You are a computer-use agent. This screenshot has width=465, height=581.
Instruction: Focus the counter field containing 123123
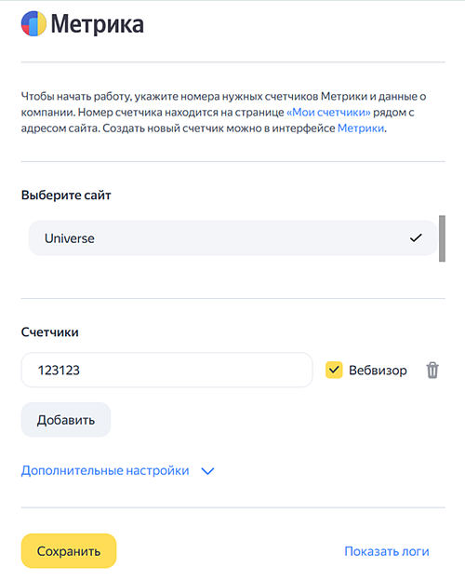[x=167, y=370]
